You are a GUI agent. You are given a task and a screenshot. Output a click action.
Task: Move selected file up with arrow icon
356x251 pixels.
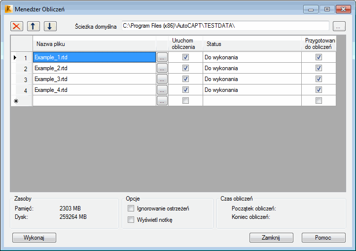click(x=34, y=26)
